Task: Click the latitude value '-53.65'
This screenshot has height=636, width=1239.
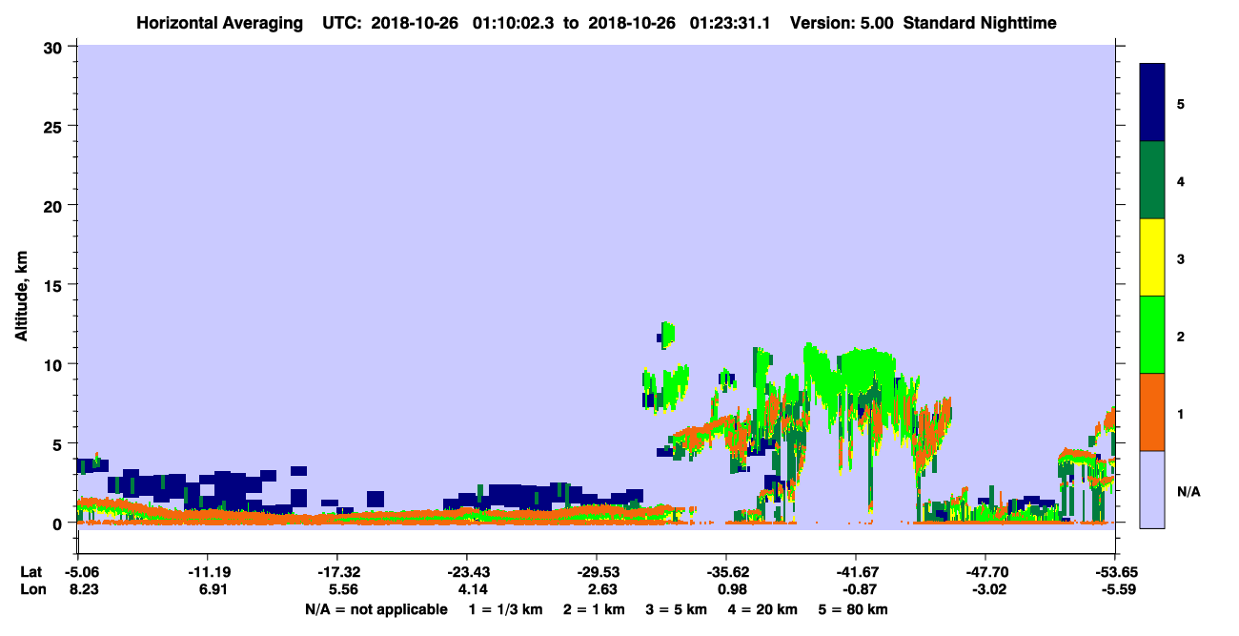Action: (x=1115, y=572)
